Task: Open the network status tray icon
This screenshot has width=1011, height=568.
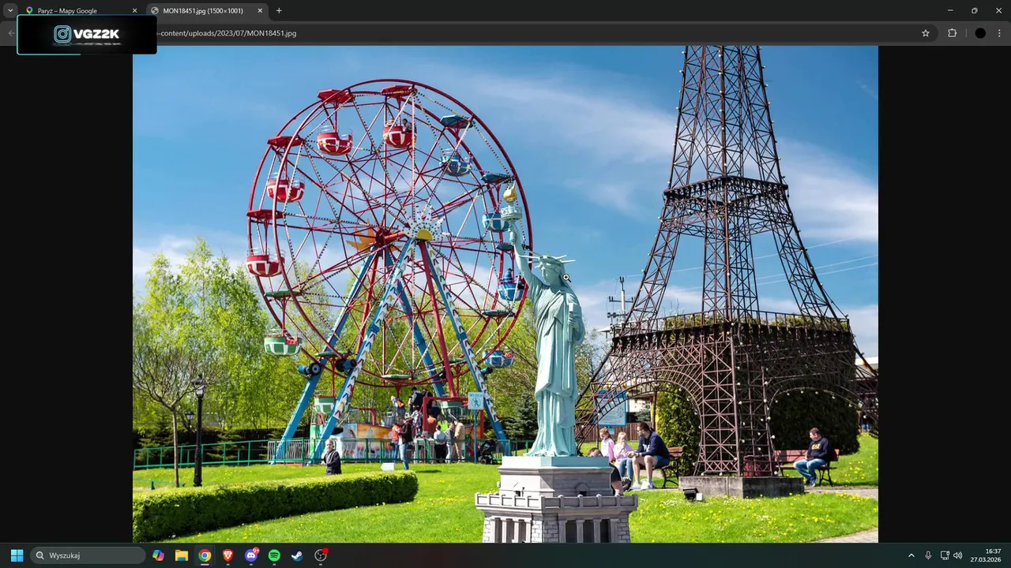Action: click(945, 555)
